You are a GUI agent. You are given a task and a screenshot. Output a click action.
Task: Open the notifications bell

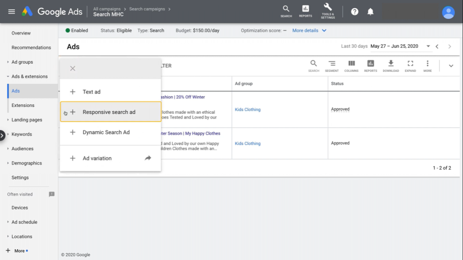coord(370,12)
